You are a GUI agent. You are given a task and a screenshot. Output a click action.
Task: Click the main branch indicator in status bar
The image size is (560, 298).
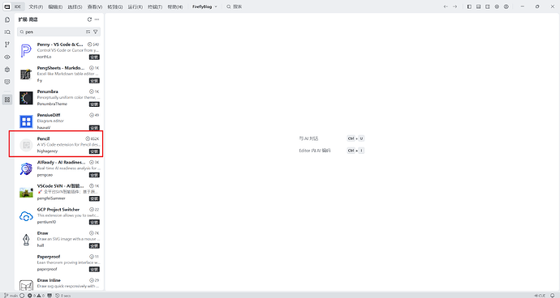coord(11,296)
